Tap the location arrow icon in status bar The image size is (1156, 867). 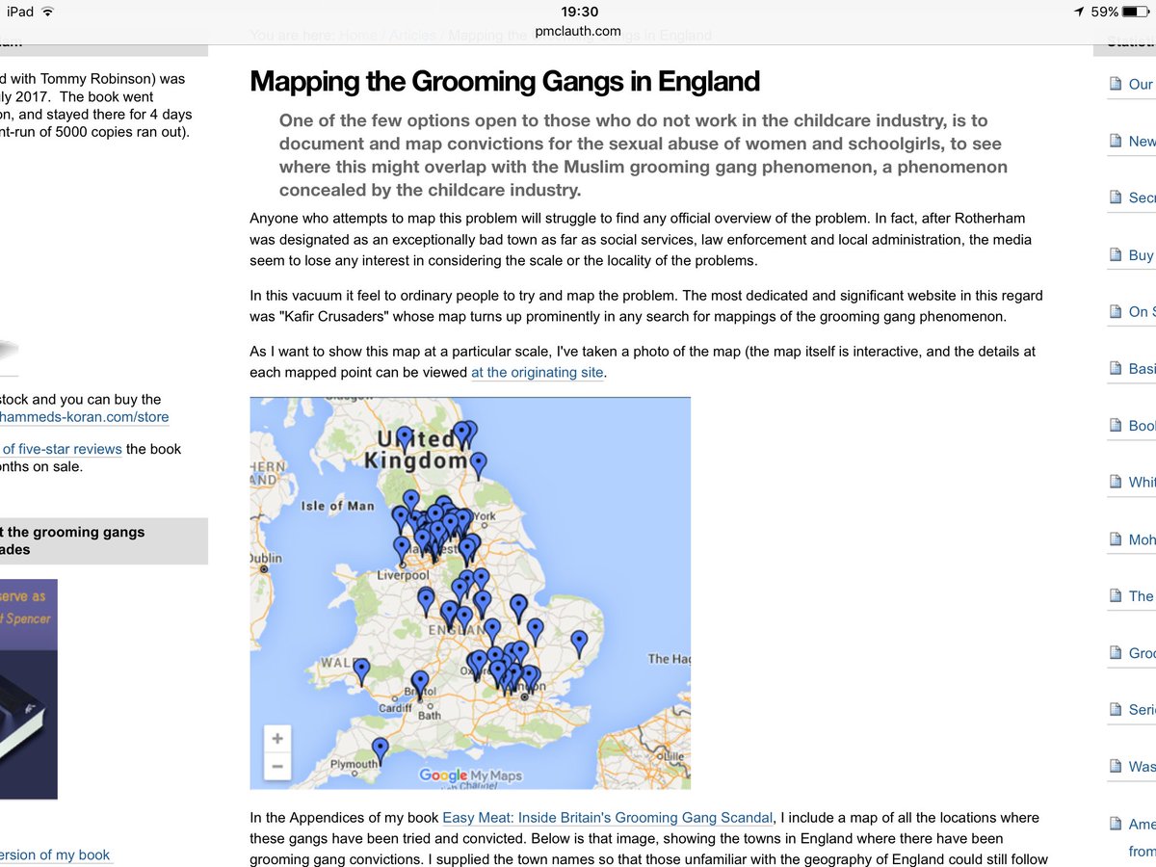1079,12
